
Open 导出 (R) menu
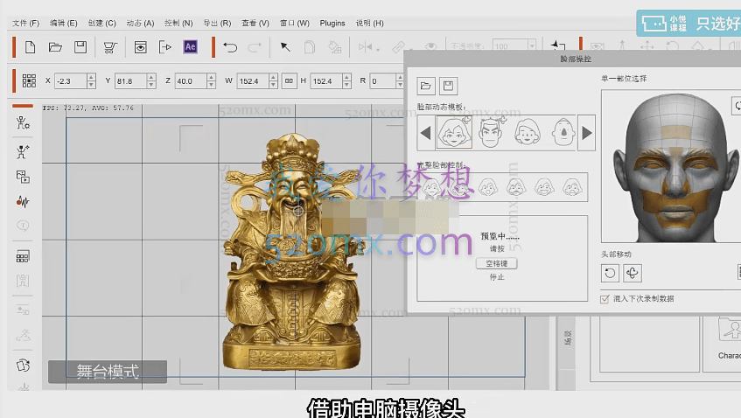pyautogui.click(x=217, y=23)
